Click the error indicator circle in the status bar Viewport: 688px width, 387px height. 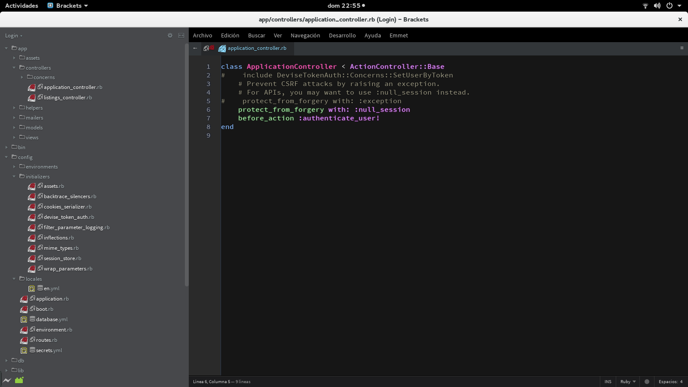pos(647,381)
